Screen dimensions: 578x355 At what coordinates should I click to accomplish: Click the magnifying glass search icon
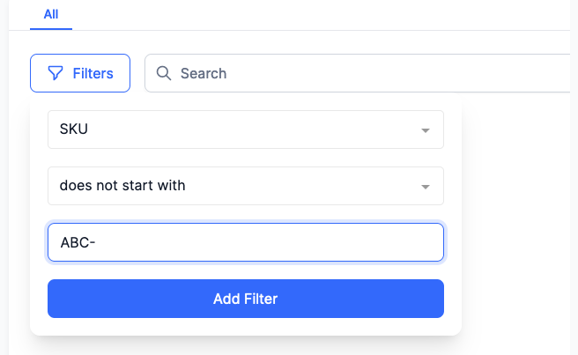point(163,73)
